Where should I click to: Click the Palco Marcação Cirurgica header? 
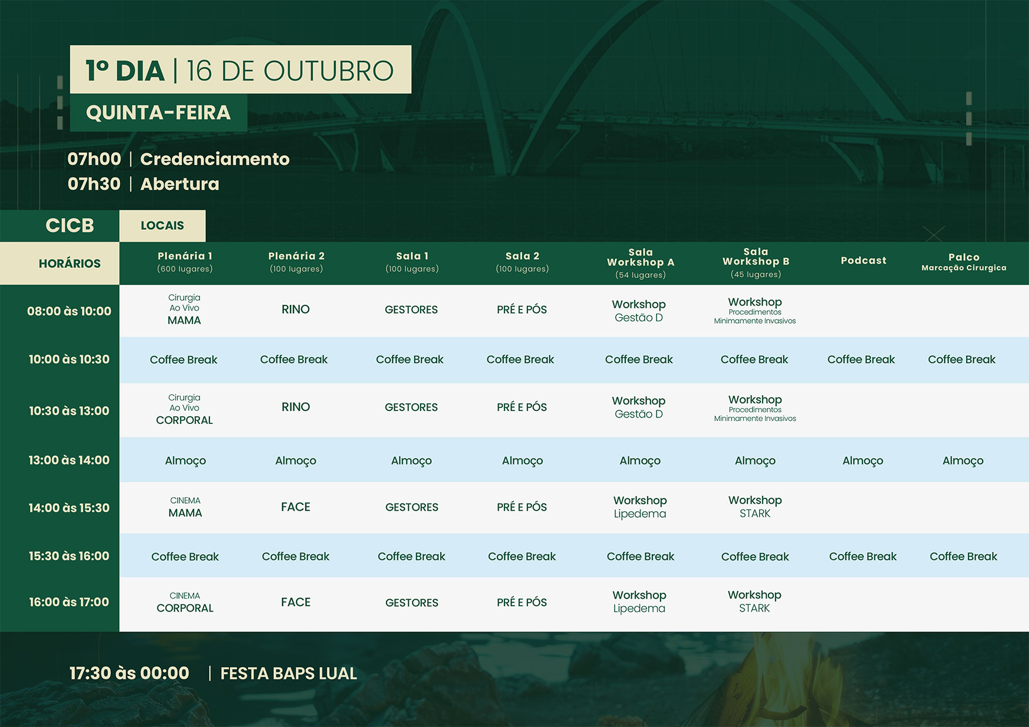point(963,262)
